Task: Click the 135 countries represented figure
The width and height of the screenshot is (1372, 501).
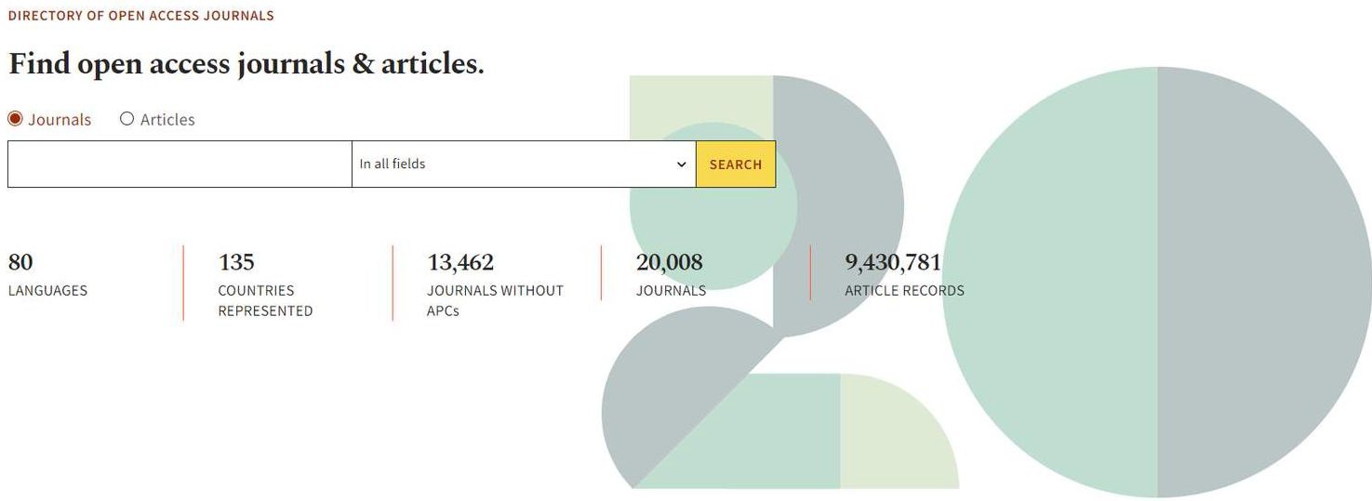Action: [236, 263]
